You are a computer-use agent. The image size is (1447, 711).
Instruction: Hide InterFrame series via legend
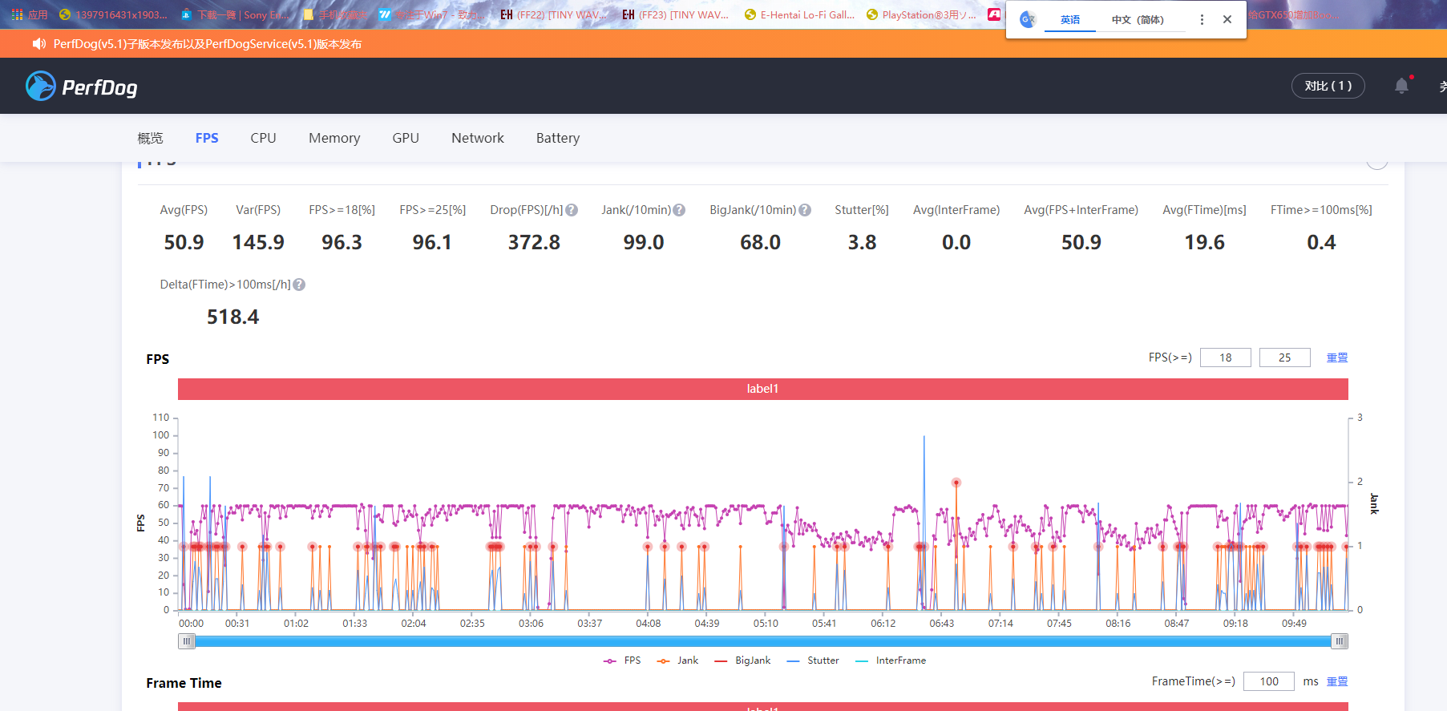pyautogui.click(x=890, y=661)
